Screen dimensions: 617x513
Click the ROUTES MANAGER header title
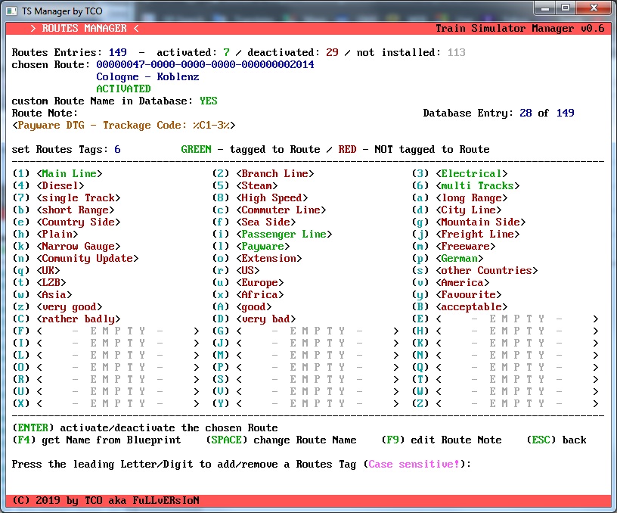[x=85, y=28]
